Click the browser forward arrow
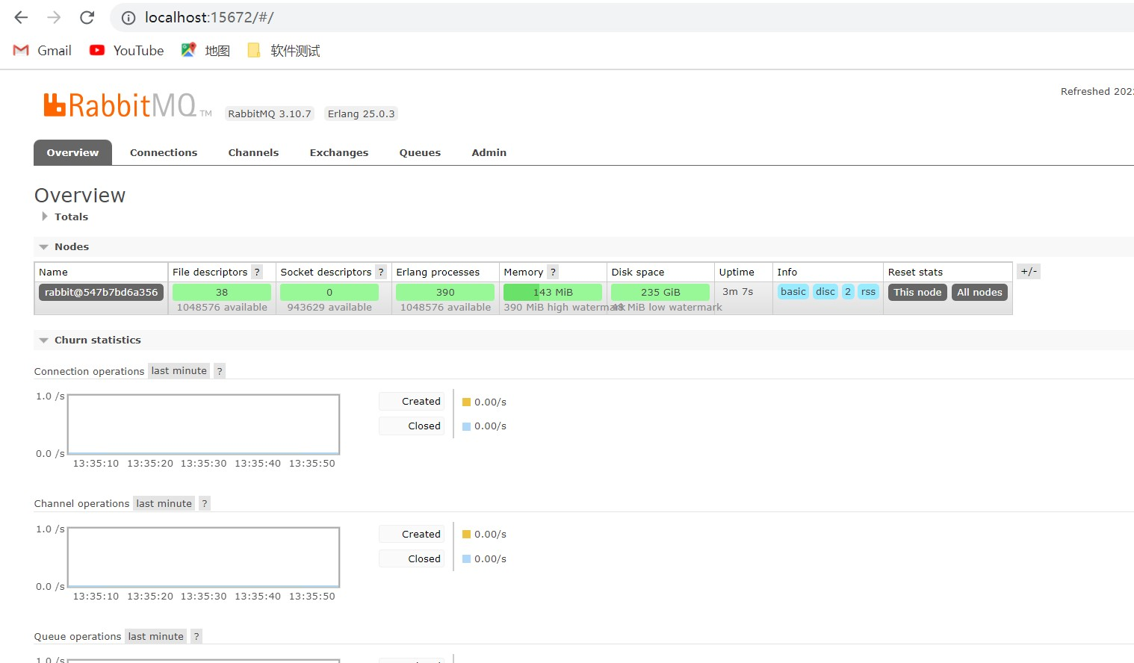This screenshot has height=663, width=1134. pos(54,17)
